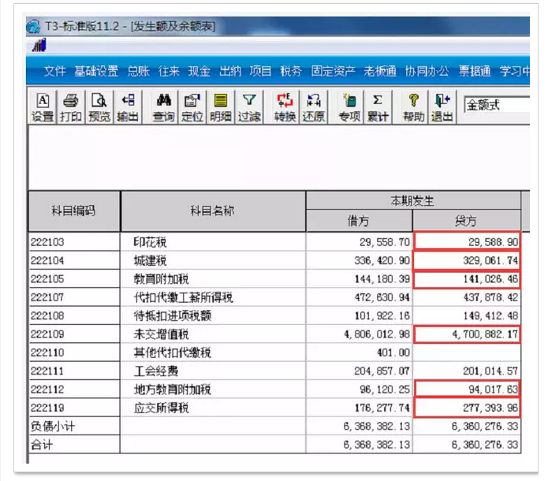Select account code 222103 cell

tap(74, 242)
